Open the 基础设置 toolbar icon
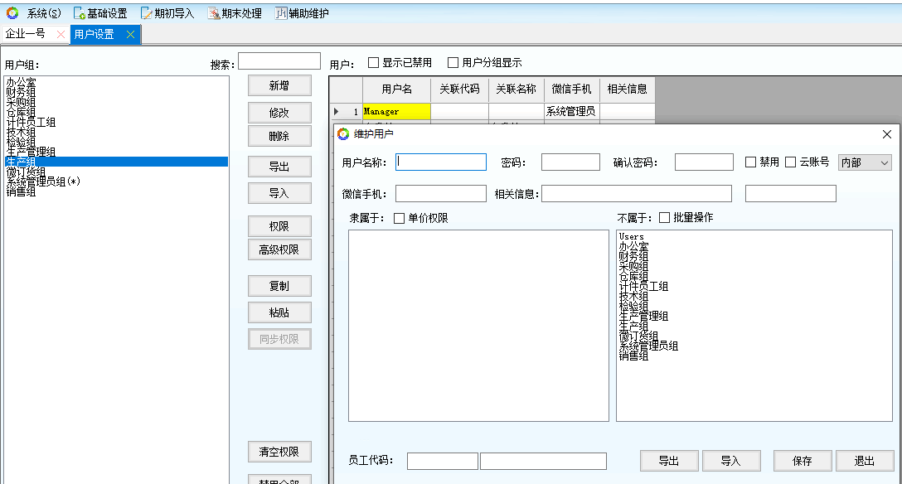Image resolution: width=902 pixels, height=484 pixels. (x=80, y=13)
